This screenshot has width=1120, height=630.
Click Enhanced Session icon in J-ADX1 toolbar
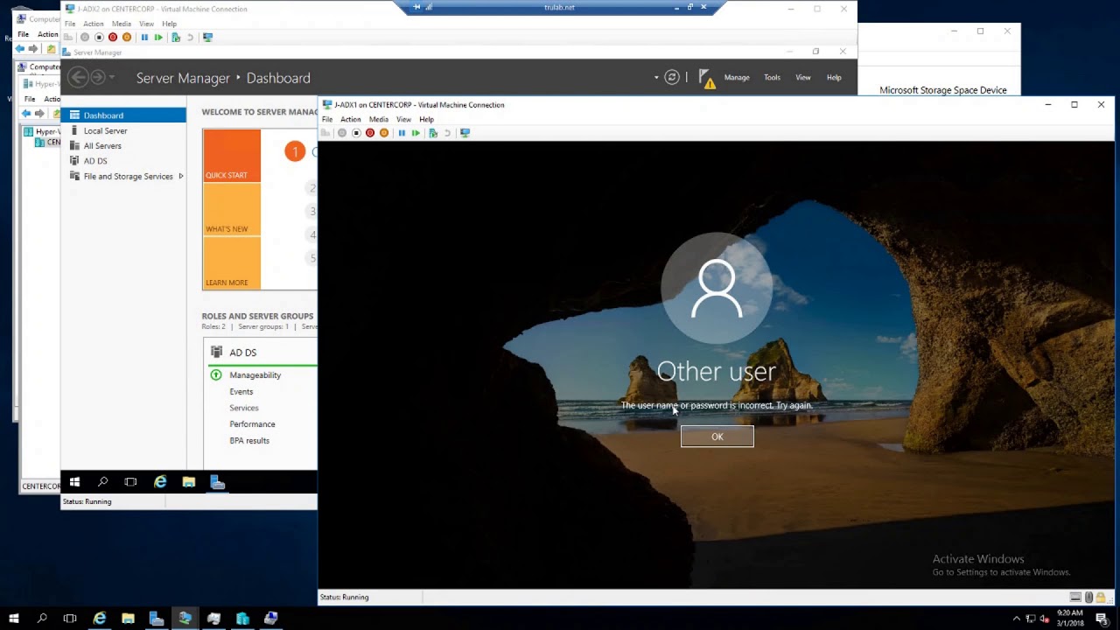click(465, 133)
